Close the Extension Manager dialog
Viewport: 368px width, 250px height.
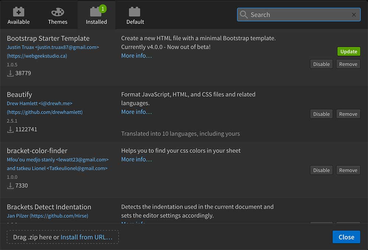coord(346,237)
